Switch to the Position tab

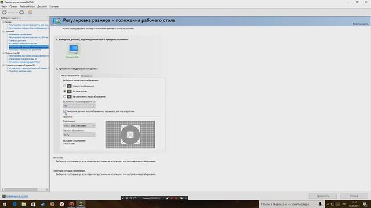(x=86, y=76)
